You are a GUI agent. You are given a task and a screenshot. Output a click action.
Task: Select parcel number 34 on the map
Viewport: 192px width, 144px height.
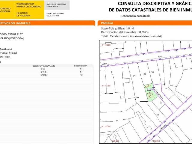tap(134, 76)
